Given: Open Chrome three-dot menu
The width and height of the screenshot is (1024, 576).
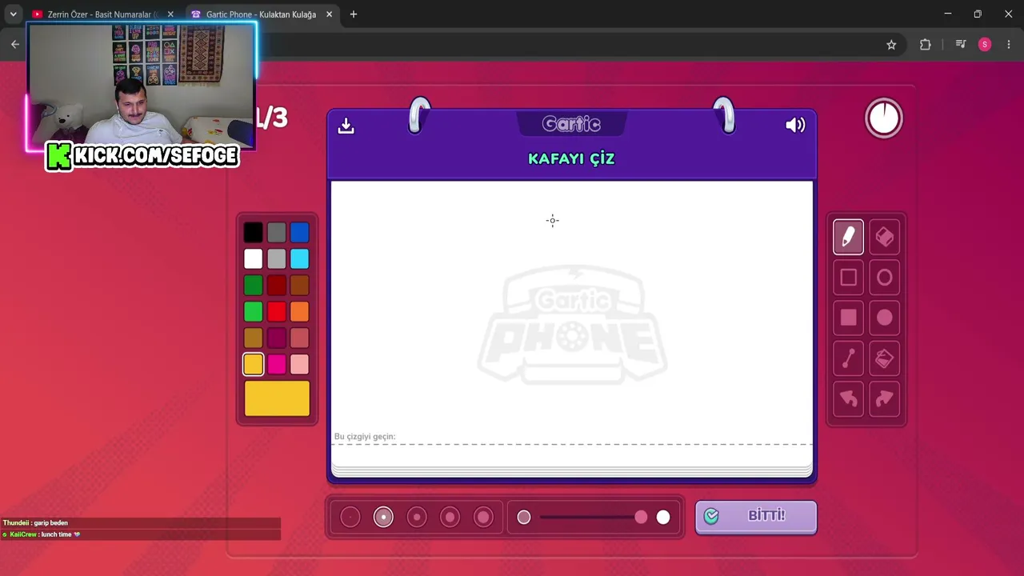Looking at the screenshot, I should [x=1009, y=45].
